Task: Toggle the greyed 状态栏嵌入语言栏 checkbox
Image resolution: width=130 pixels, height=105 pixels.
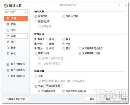Action: tap(39, 64)
